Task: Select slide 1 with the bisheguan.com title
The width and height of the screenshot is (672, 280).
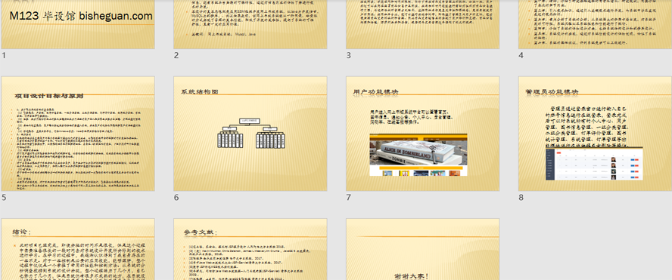Action: (78, 24)
